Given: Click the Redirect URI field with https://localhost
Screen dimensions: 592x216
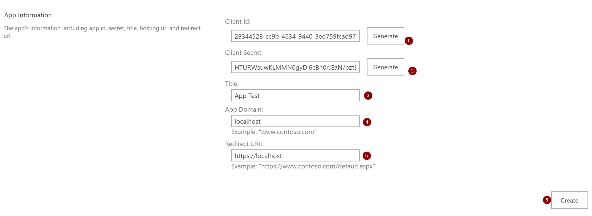Looking at the screenshot, I should [x=295, y=156].
